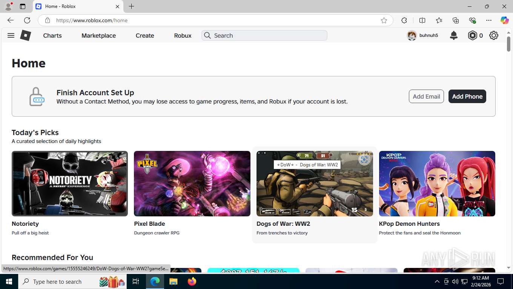Viewport: 513px width, 289px height.
Task: Click the Roblox logo icon
Action: pyautogui.click(x=25, y=35)
